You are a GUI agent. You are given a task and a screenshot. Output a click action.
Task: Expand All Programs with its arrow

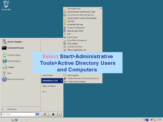click(x=2, y=109)
